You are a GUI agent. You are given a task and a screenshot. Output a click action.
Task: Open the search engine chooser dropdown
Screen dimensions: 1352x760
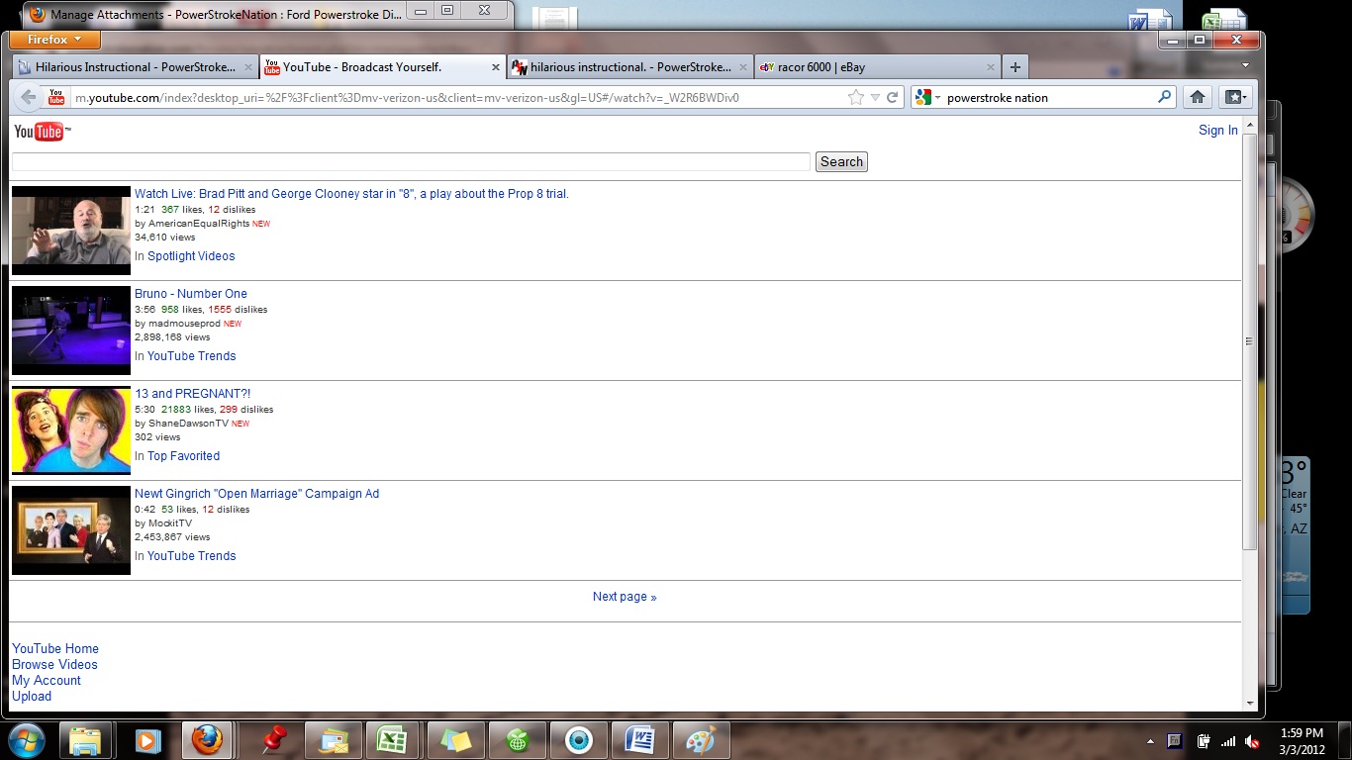click(927, 97)
